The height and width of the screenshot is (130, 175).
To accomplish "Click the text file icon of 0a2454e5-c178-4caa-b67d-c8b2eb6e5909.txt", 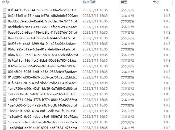I will click(5, 15).
